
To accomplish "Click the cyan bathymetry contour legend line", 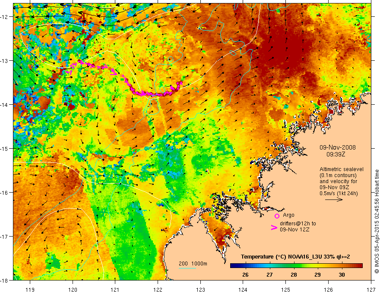I will [x=187, y=268].
